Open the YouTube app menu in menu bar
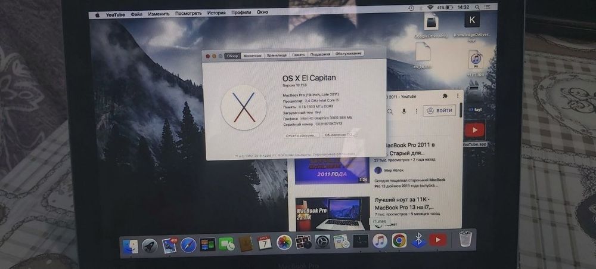The height and width of the screenshot is (269, 596). tap(115, 14)
